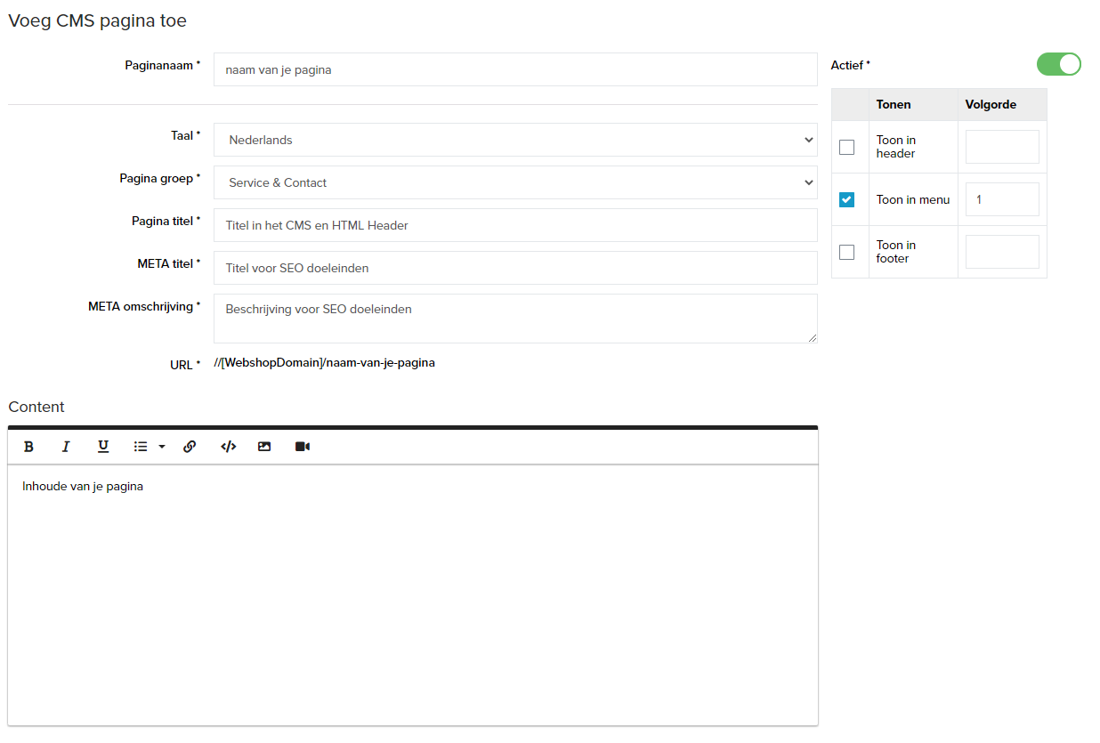Edit the Toon in menu volgorde field
The height and width of the screenshot is (743, 1100).
click(1002, 199)
